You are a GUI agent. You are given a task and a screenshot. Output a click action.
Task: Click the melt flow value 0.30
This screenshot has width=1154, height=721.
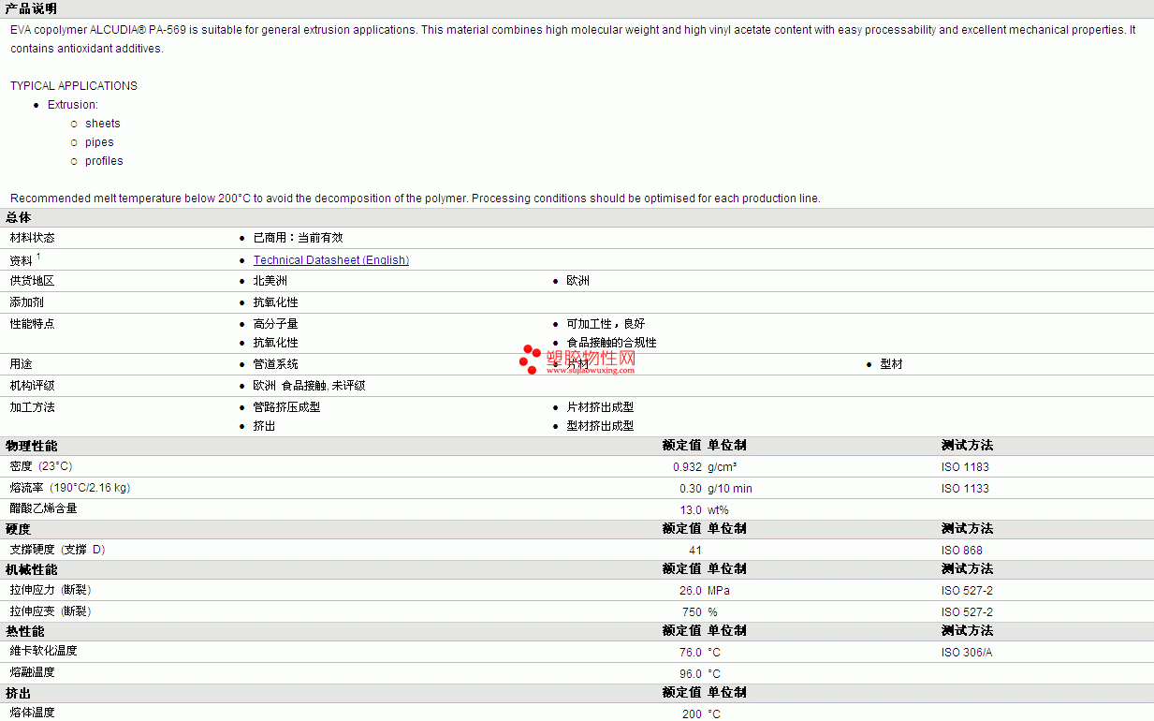pyautogui.click(x=691, y=488)
